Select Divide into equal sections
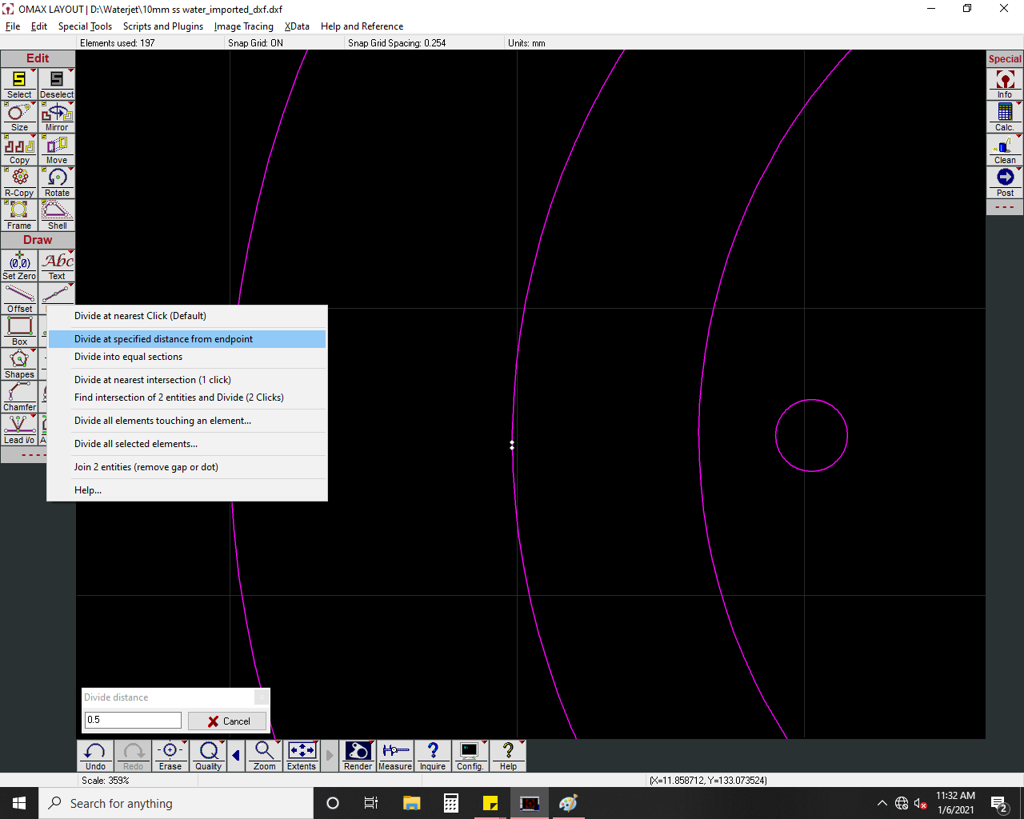The height and width of the screenshot is (819, 1024). (187, 357)
